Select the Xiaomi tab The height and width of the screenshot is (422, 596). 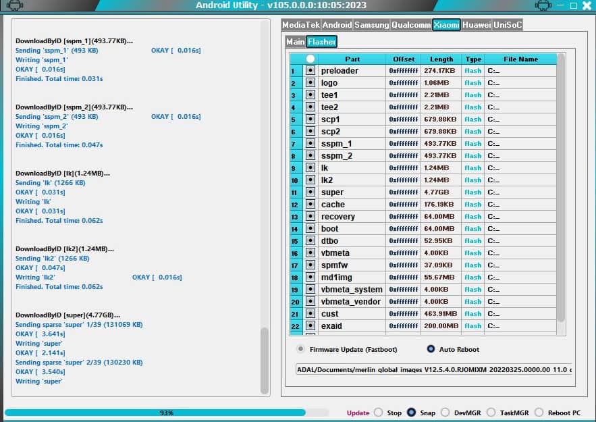446,25
